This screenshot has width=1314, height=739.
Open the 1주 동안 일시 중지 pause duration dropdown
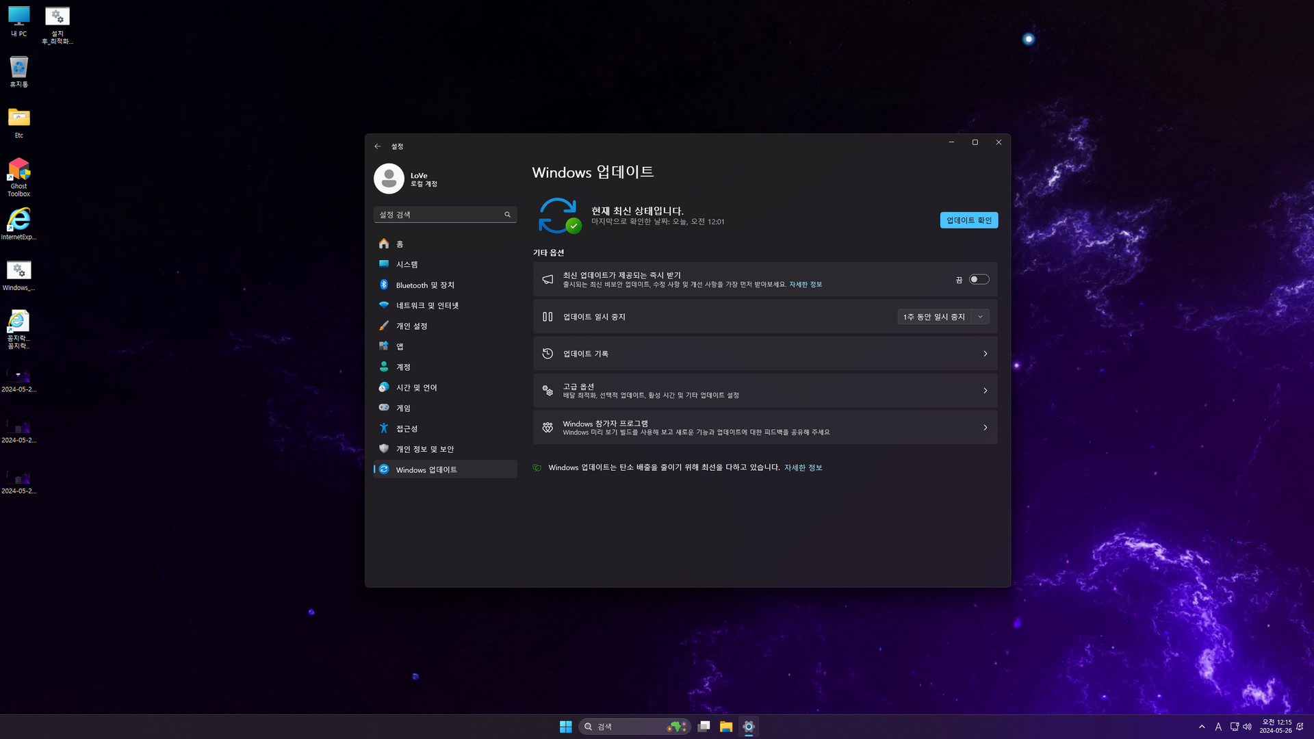(x=981, y=317)
